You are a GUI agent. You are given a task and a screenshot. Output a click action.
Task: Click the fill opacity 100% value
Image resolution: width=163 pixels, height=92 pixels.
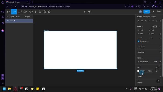(150, 71)
